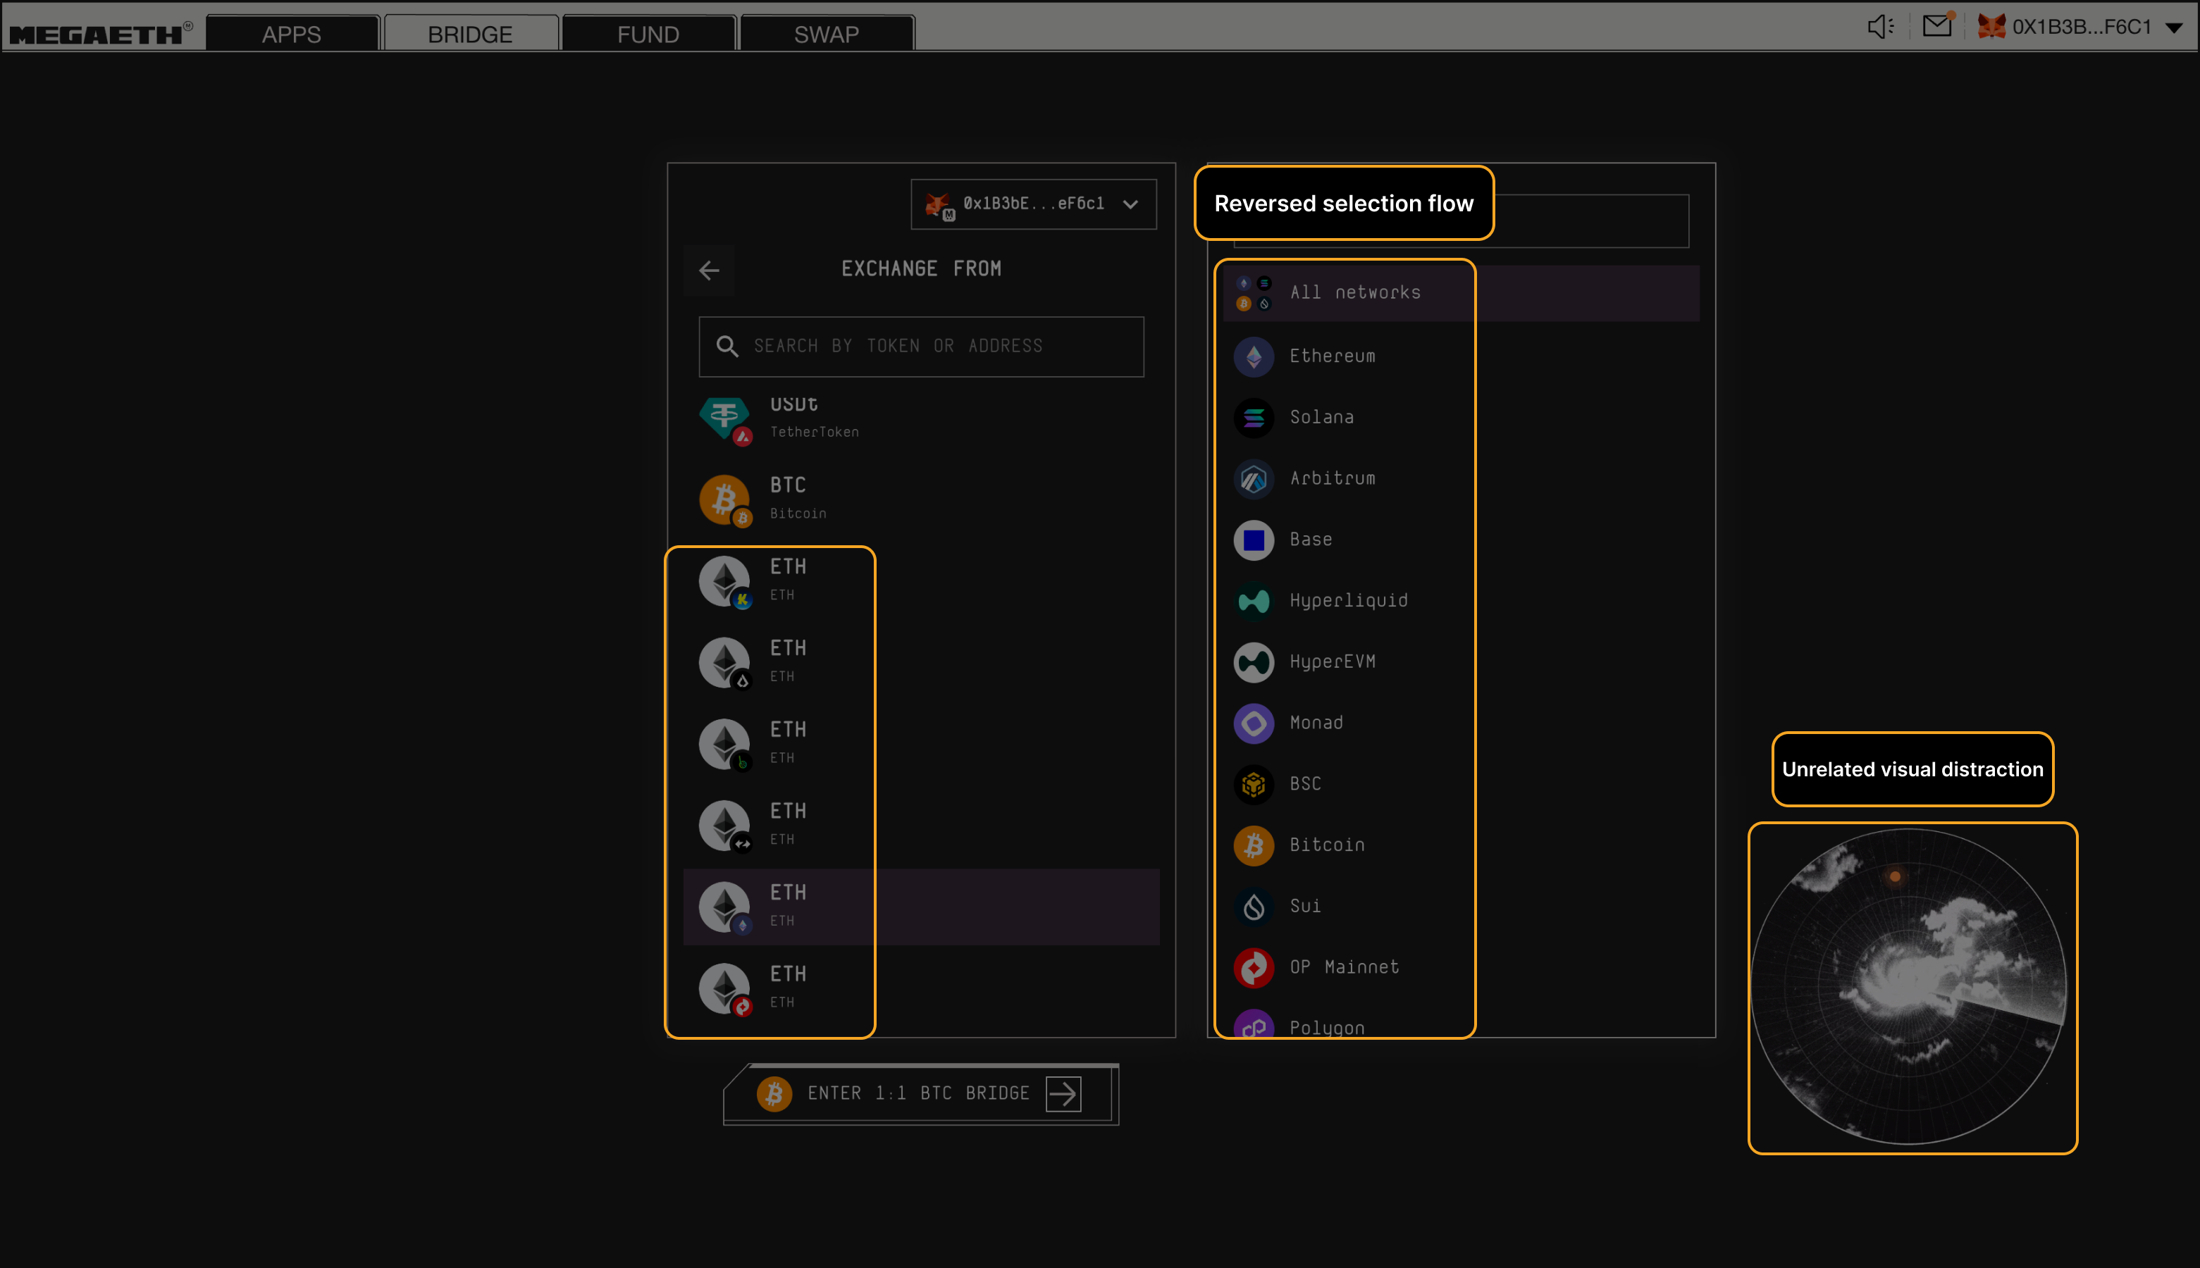The image size is (2200, 1268).
Task: Pick the BSC network icon
Action: coord(1254,784)
